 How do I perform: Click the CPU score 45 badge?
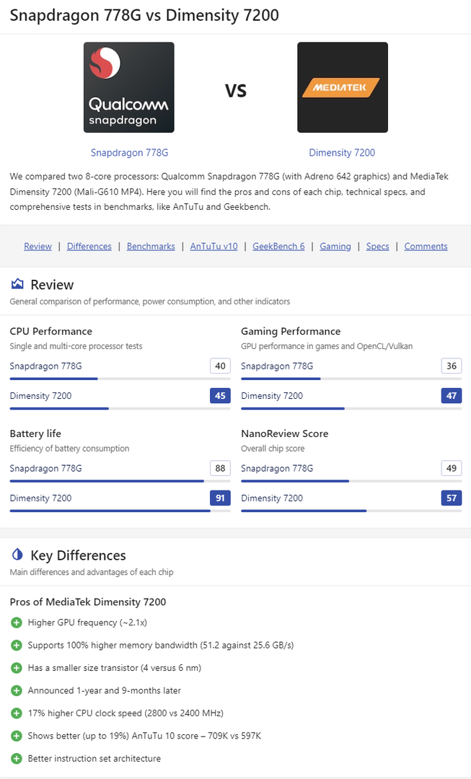coord(220,396)
